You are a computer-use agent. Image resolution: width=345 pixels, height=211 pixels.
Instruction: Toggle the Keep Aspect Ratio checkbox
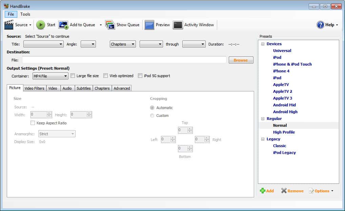[x=33, y=123]
